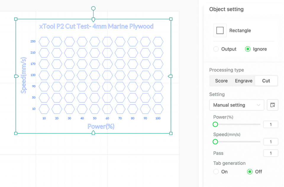Click the Speed slider knob
284x187 pixels.
coord(215,142)
